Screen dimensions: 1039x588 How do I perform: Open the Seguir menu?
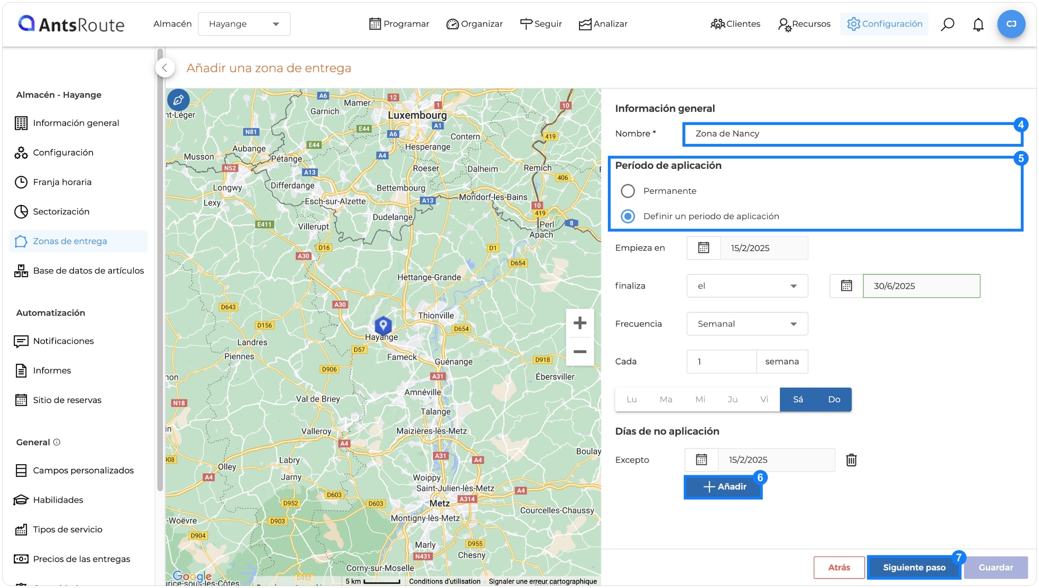[541, 24]
